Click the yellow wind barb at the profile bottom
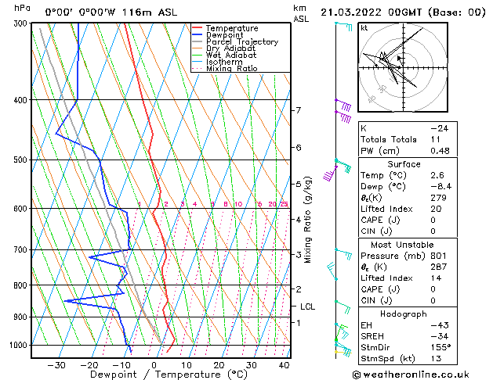Viewport: 493px width, 380px height. (343, 353)
